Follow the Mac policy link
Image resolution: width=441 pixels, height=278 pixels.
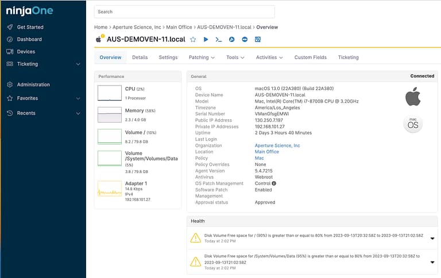point(259,158)
